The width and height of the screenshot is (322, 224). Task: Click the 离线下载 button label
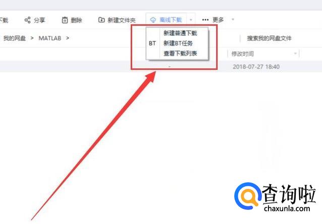click(171, 20)
